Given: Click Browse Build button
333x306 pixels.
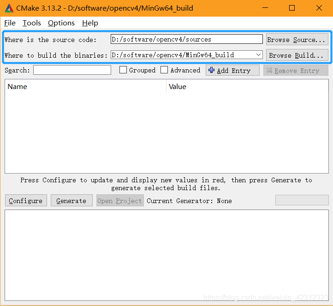Looking at the screenshot, I should point(297,55).
